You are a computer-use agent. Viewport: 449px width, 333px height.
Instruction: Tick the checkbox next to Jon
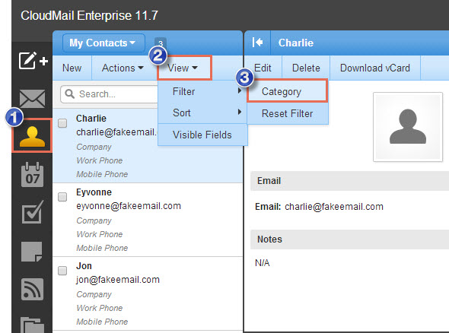coord(62,271)
